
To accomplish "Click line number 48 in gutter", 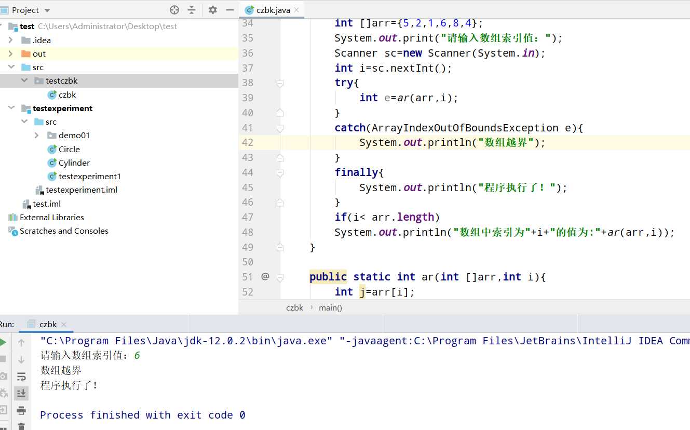I will [x=248, y=232].
